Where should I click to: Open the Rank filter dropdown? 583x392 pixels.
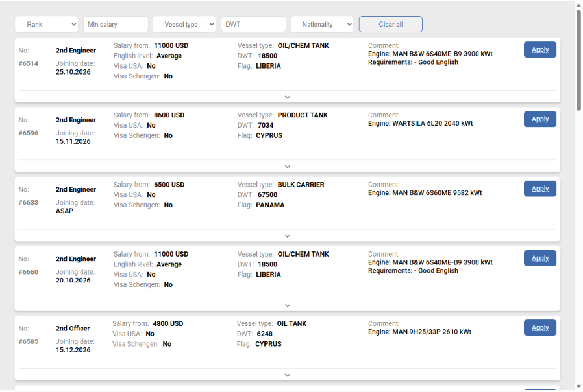tap(47, 25)
